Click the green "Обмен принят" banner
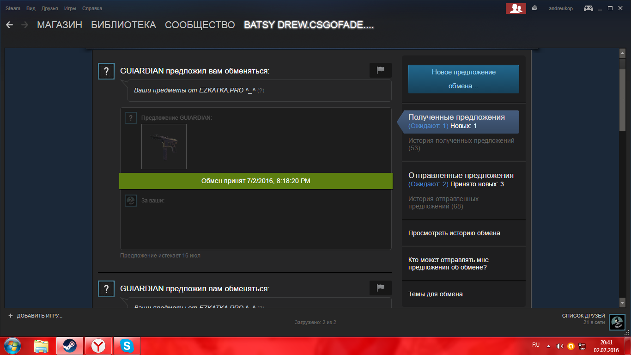 pos(256,181)
